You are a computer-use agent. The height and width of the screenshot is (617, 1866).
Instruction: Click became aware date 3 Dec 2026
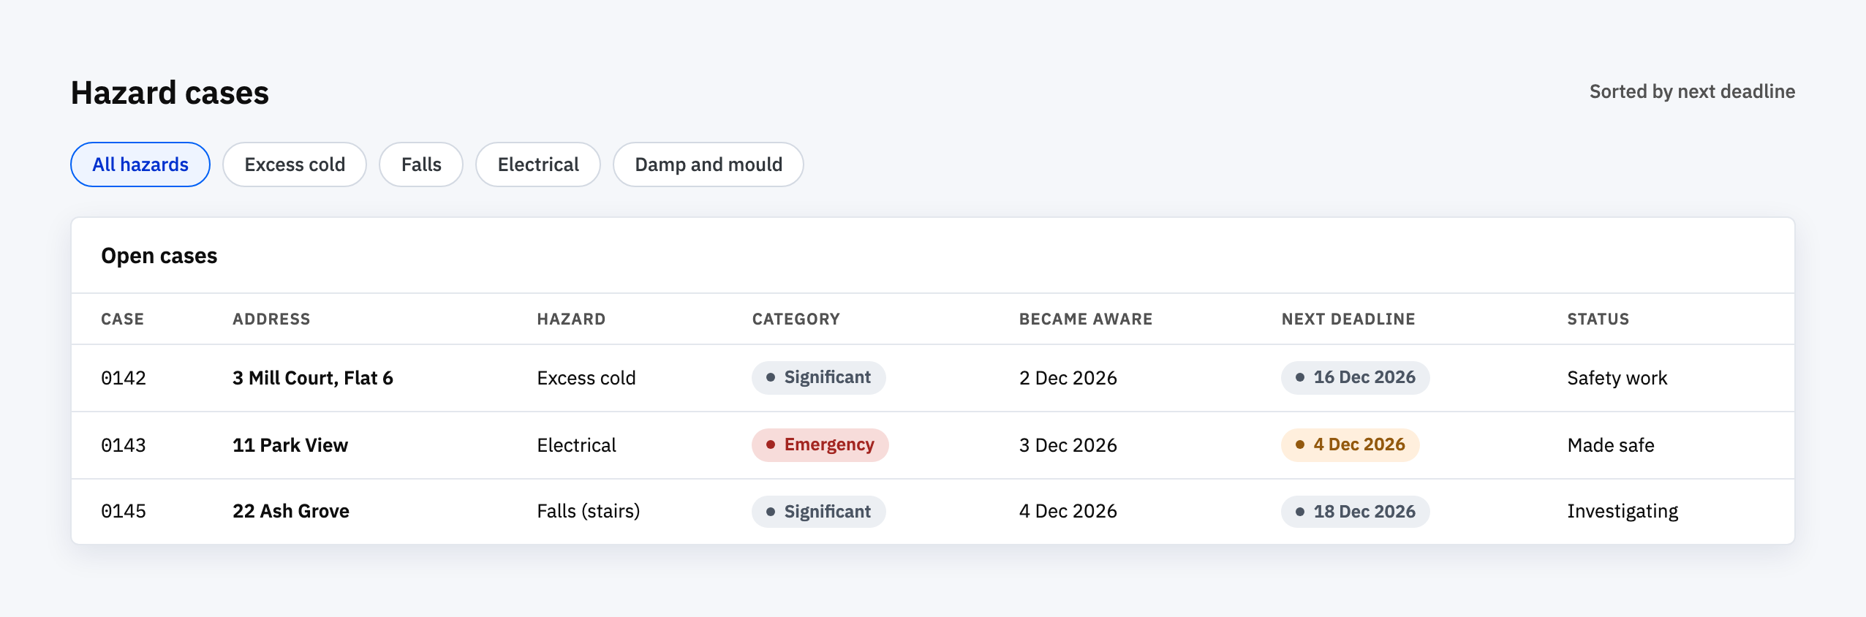1068,445
